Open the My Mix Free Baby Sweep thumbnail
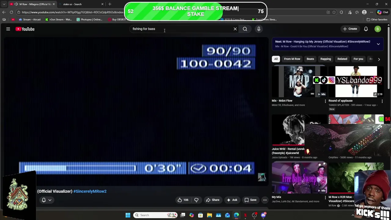391x220 pixels. tap(299, 178)
